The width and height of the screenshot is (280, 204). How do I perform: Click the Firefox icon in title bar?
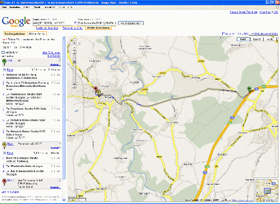(x=2, y=2)
